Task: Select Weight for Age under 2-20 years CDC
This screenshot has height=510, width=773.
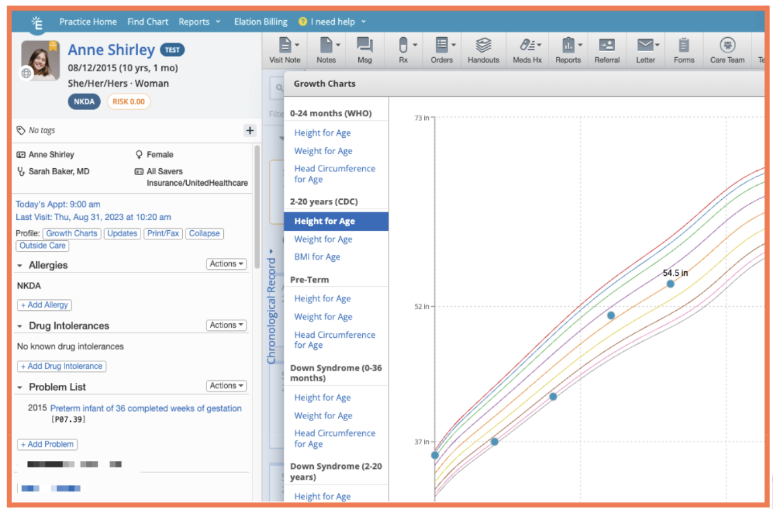Action: (x=323, y=240)
